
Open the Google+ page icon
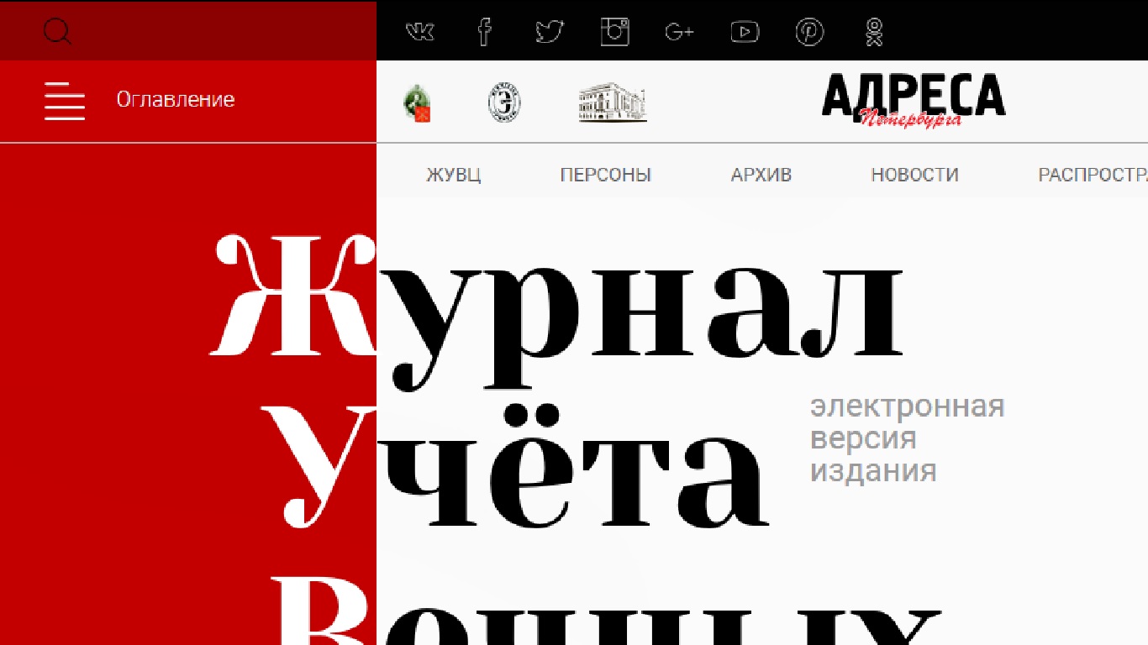click(x=679, y=32)
